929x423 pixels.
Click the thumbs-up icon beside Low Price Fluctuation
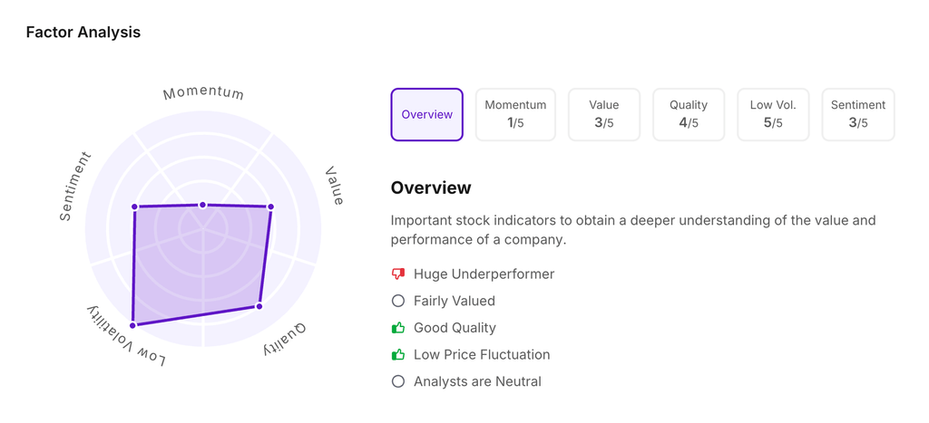(397, 354)
